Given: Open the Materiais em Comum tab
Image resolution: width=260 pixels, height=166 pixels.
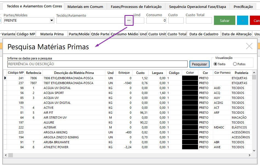Looking at the screenshot, I should 85,7.
